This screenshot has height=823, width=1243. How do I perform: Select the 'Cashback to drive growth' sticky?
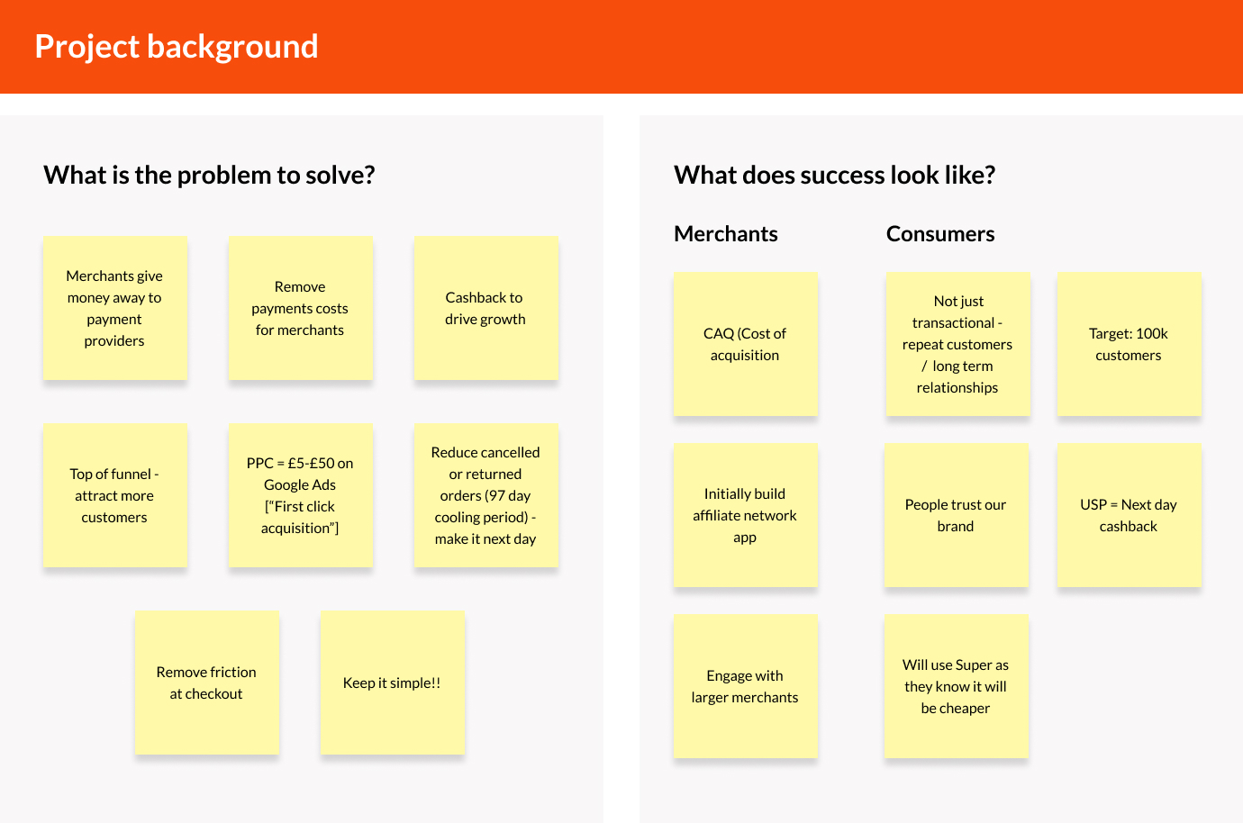[485, 308]
